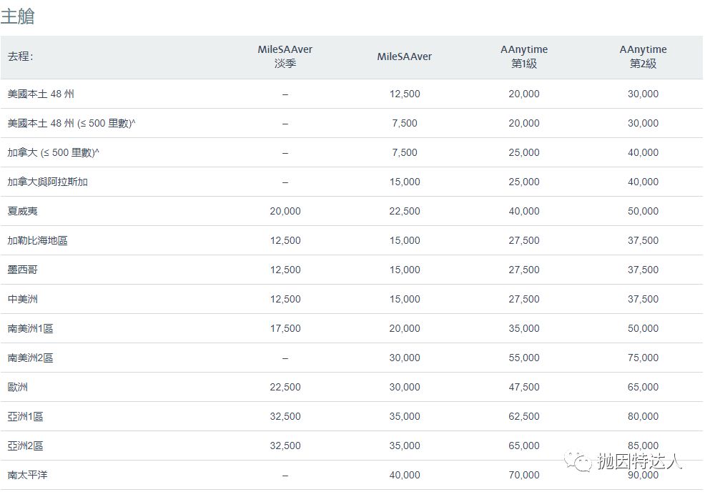
Task: Select the 歐洲 row label
Action: click(x=18, y=387)
